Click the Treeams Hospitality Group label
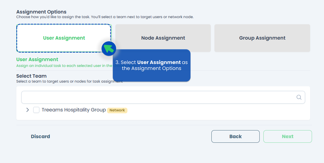The image size is (324, 163). click(x=74, y=110)
